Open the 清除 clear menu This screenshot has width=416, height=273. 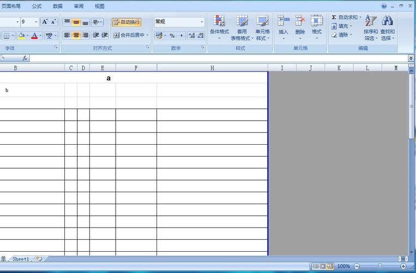[342, 35]
